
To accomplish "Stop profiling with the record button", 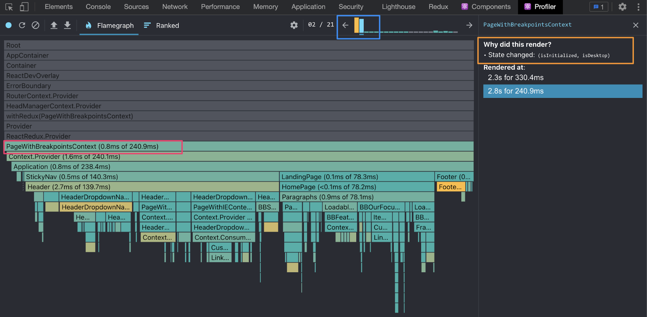I will [9, 25].
